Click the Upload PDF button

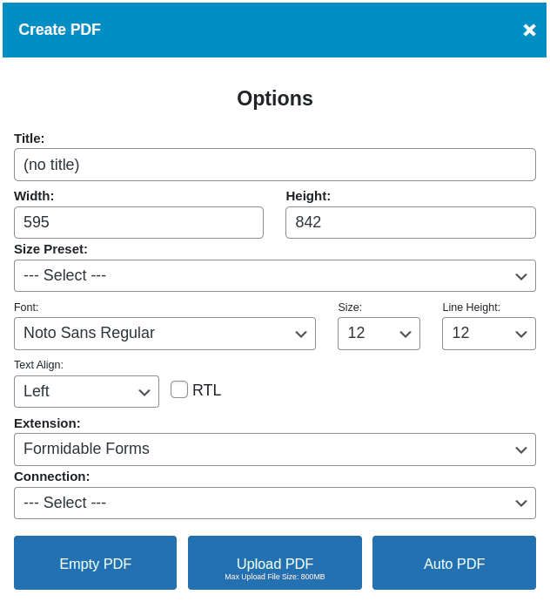coord(274,563)
